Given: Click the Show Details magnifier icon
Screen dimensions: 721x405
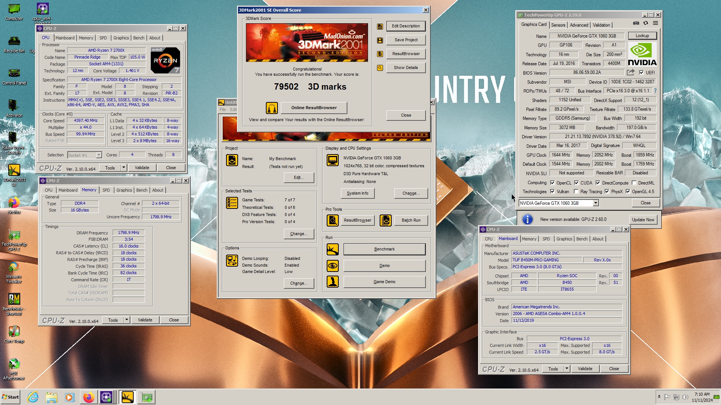Looking at the screenshot, I should [380, 68].
